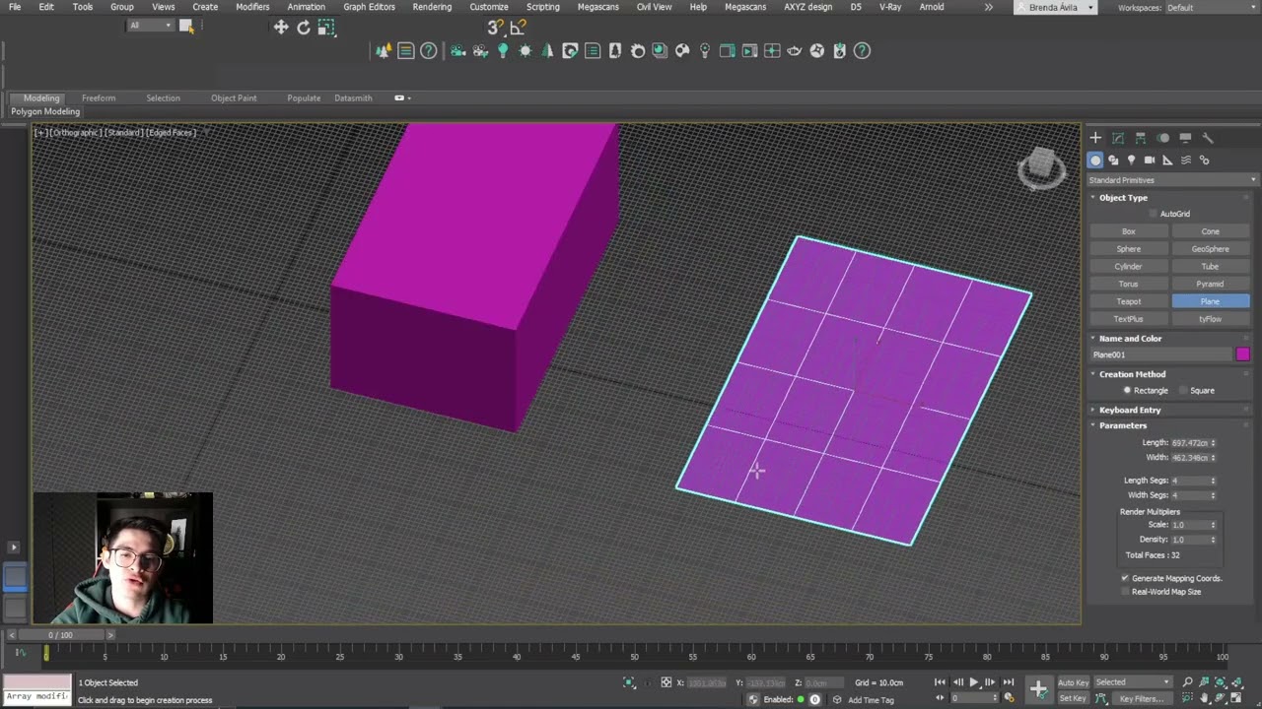Viewport: 1262px width, 709px height.
Task: Click the teal physical camera icon
Action: click(457, 51)
